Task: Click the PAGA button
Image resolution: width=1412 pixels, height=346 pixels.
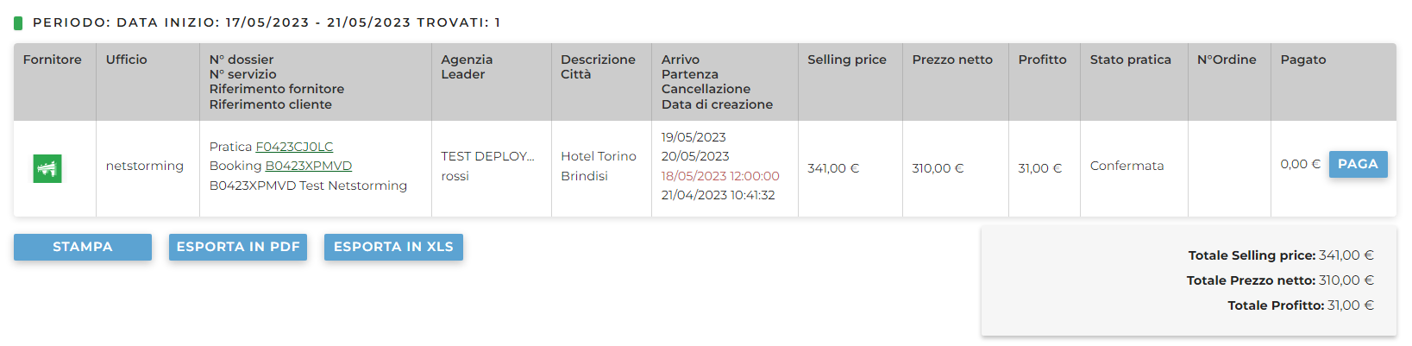Action: click(x=1358, y=164)
